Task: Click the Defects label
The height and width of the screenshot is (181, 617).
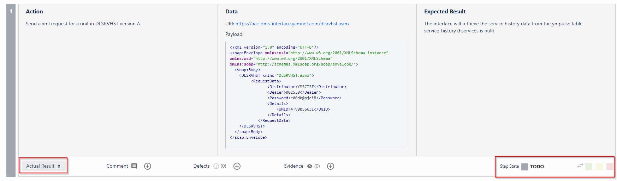Action: pos(201,166)
